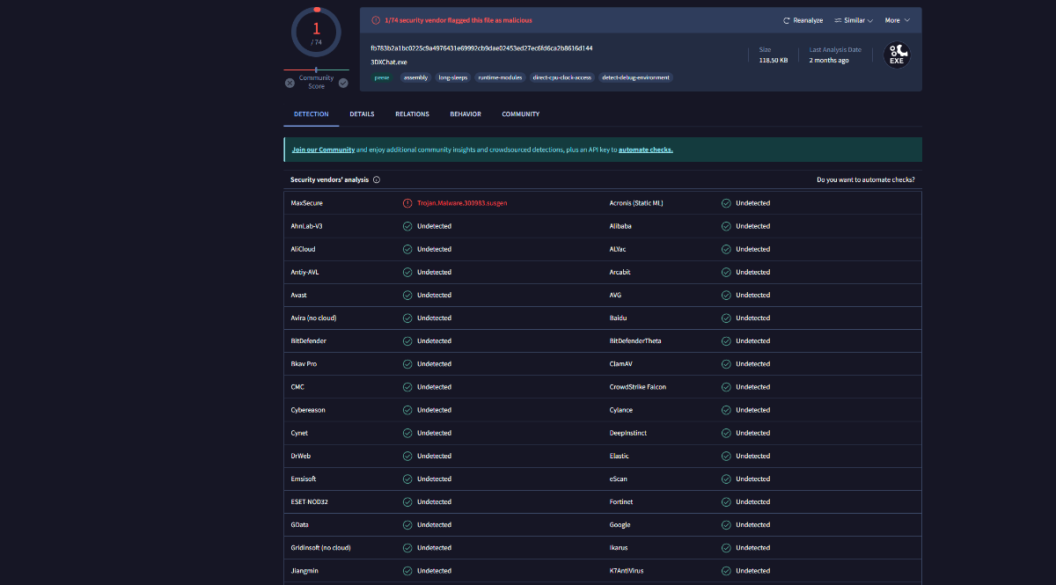
Task: Click the GData vendor name
Action: coord(301,524)
